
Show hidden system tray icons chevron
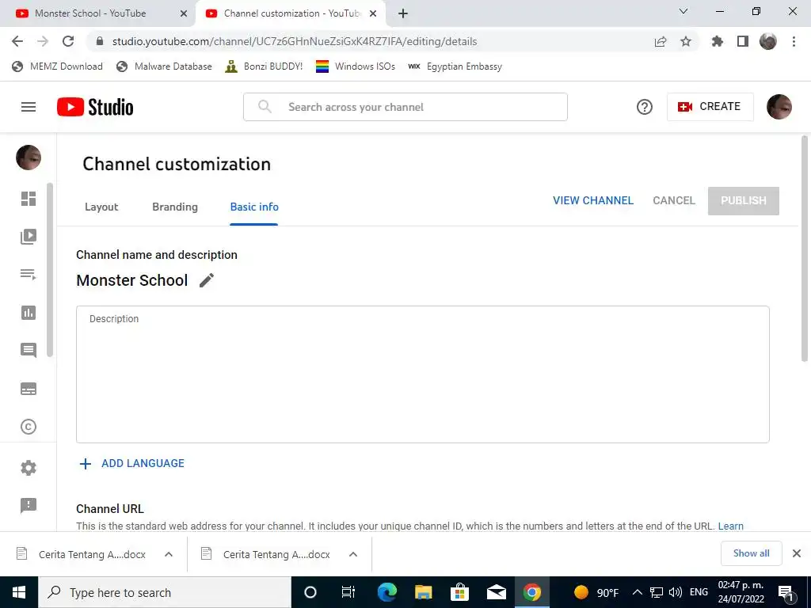[x=638, y=592]
